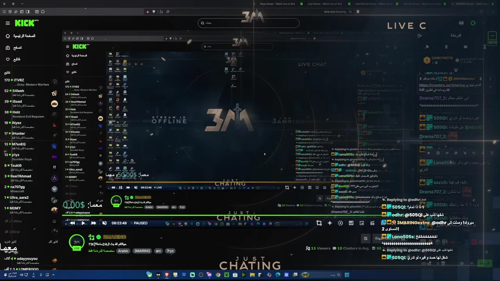Viewport: 500px width, 281px height.
Task: Open stream stats bars icon in player
Action: click(x=351, y=223)
